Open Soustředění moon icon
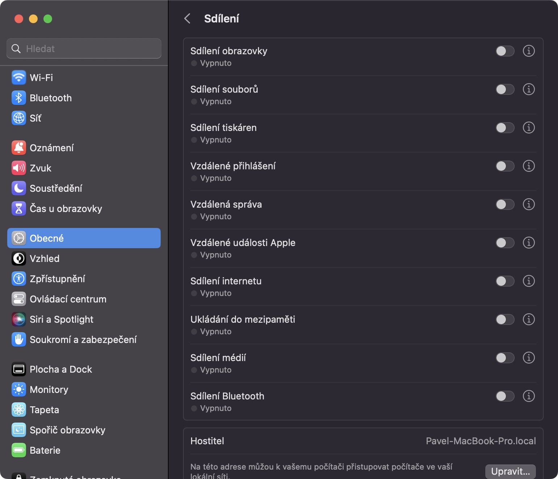558x479 pixels. [19, 188]
